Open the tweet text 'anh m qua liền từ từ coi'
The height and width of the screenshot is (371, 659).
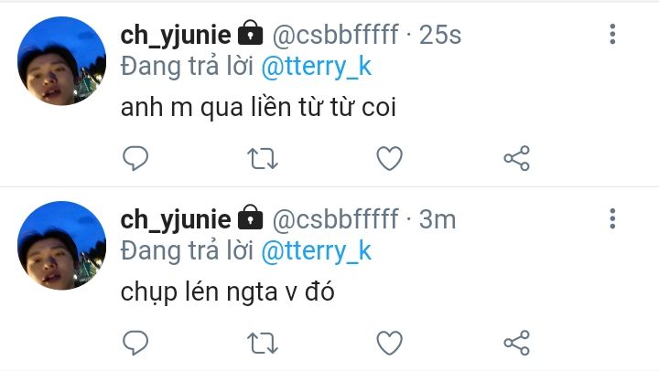pyautogui.click(x=262, y=109)
